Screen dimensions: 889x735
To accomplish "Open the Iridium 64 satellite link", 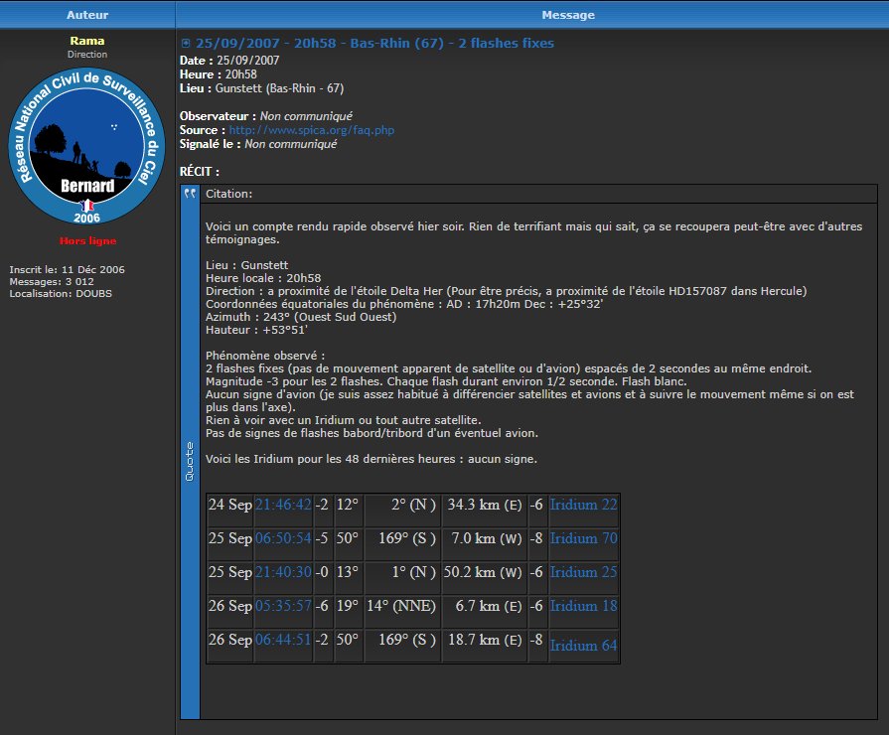I will click(x=583, y=646).
